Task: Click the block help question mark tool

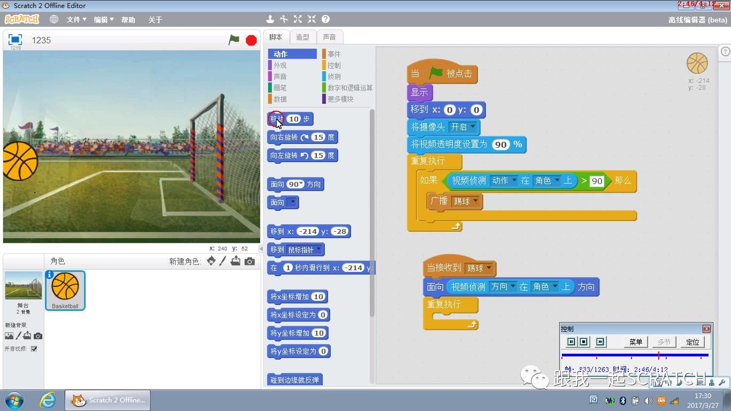Action: point(325,19)
